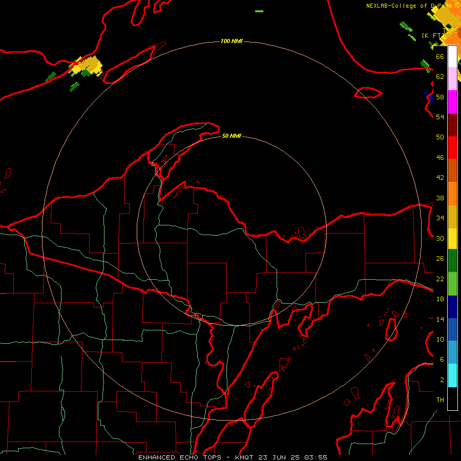Click the light pink legend swatch
This screenshot has width=461, height=461.
coord(452,79)
